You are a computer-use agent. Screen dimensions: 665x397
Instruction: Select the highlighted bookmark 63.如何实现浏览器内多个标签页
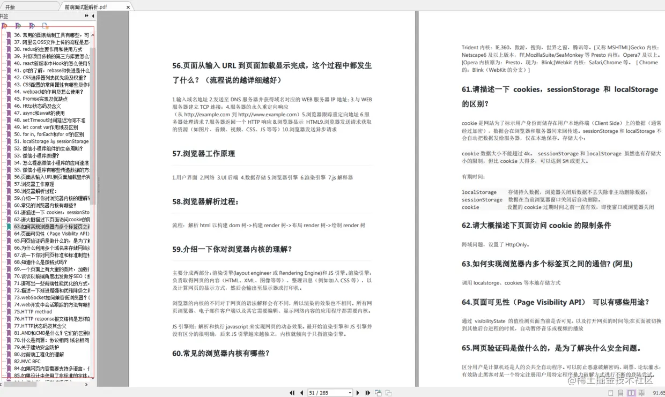coord(52,227)
